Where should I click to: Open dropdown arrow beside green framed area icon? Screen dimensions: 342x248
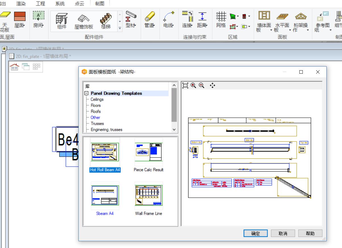point(249,26)
